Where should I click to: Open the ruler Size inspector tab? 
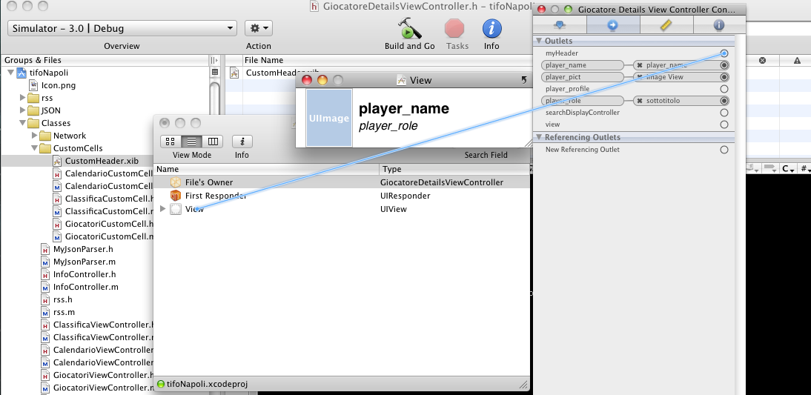(x=666, y=25)
